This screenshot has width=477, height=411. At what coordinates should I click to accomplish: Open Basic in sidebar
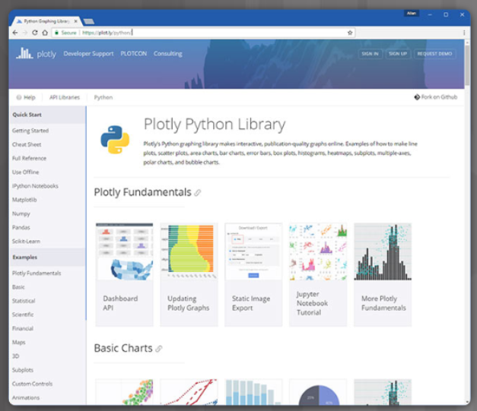click(x=18, y=287)
